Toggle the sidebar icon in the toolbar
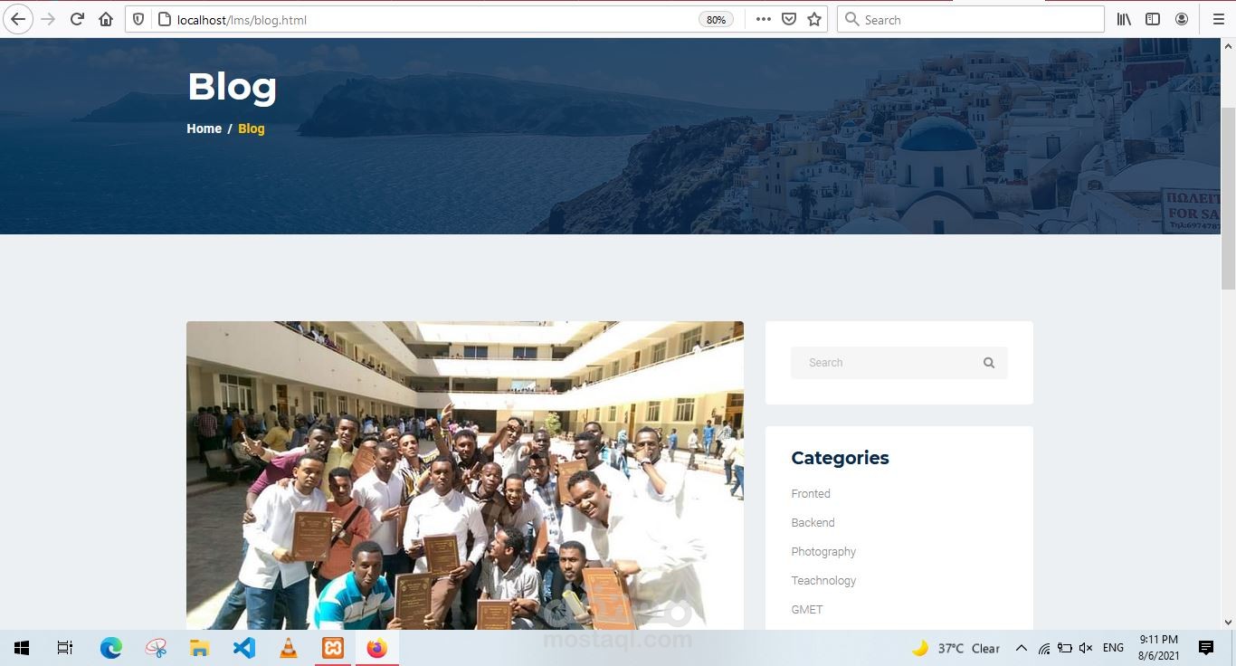Image resolution: width=1236 pixels, height=666 pixels. [1152, 19]
